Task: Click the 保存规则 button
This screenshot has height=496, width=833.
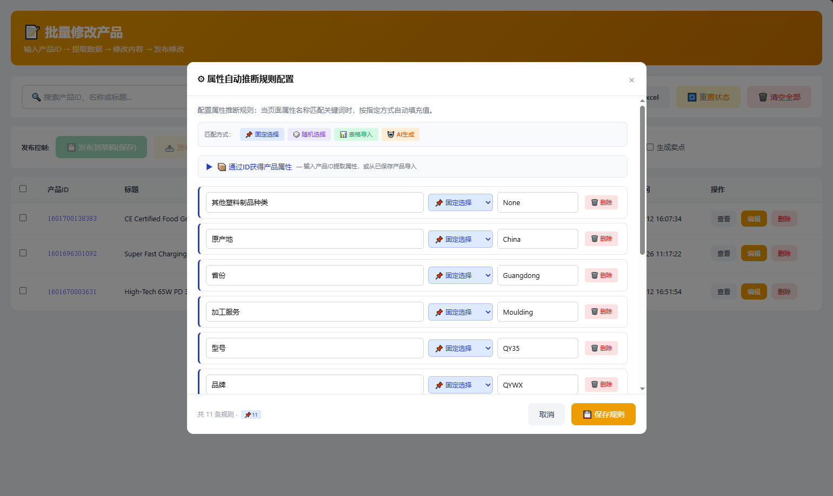Action: (603, 415)
